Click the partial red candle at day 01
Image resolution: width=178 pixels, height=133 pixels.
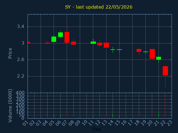(29, 43)
